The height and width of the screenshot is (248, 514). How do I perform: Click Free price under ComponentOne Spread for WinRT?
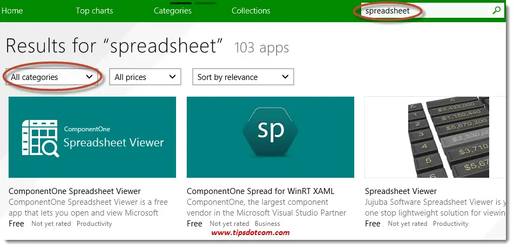194,224
